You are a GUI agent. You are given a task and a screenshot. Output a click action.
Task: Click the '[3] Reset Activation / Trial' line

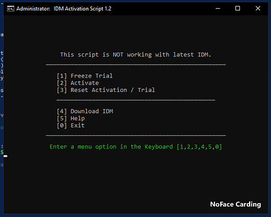[106, 90]
